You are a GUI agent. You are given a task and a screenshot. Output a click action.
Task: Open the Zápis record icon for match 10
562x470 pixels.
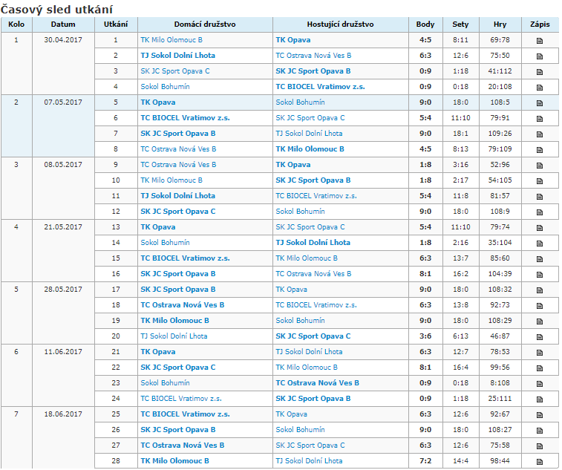[x=540, y=180]
